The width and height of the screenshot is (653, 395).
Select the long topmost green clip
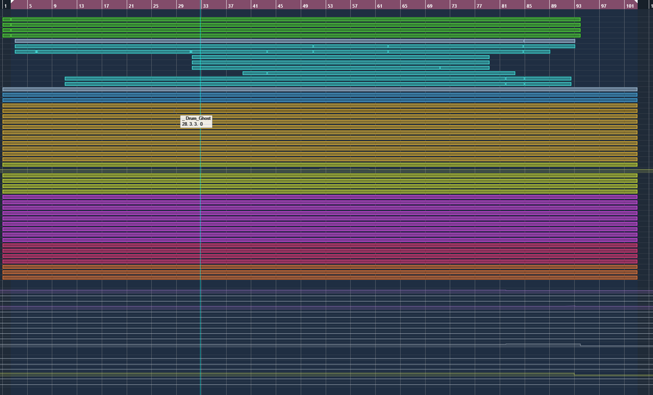(295, 19)
